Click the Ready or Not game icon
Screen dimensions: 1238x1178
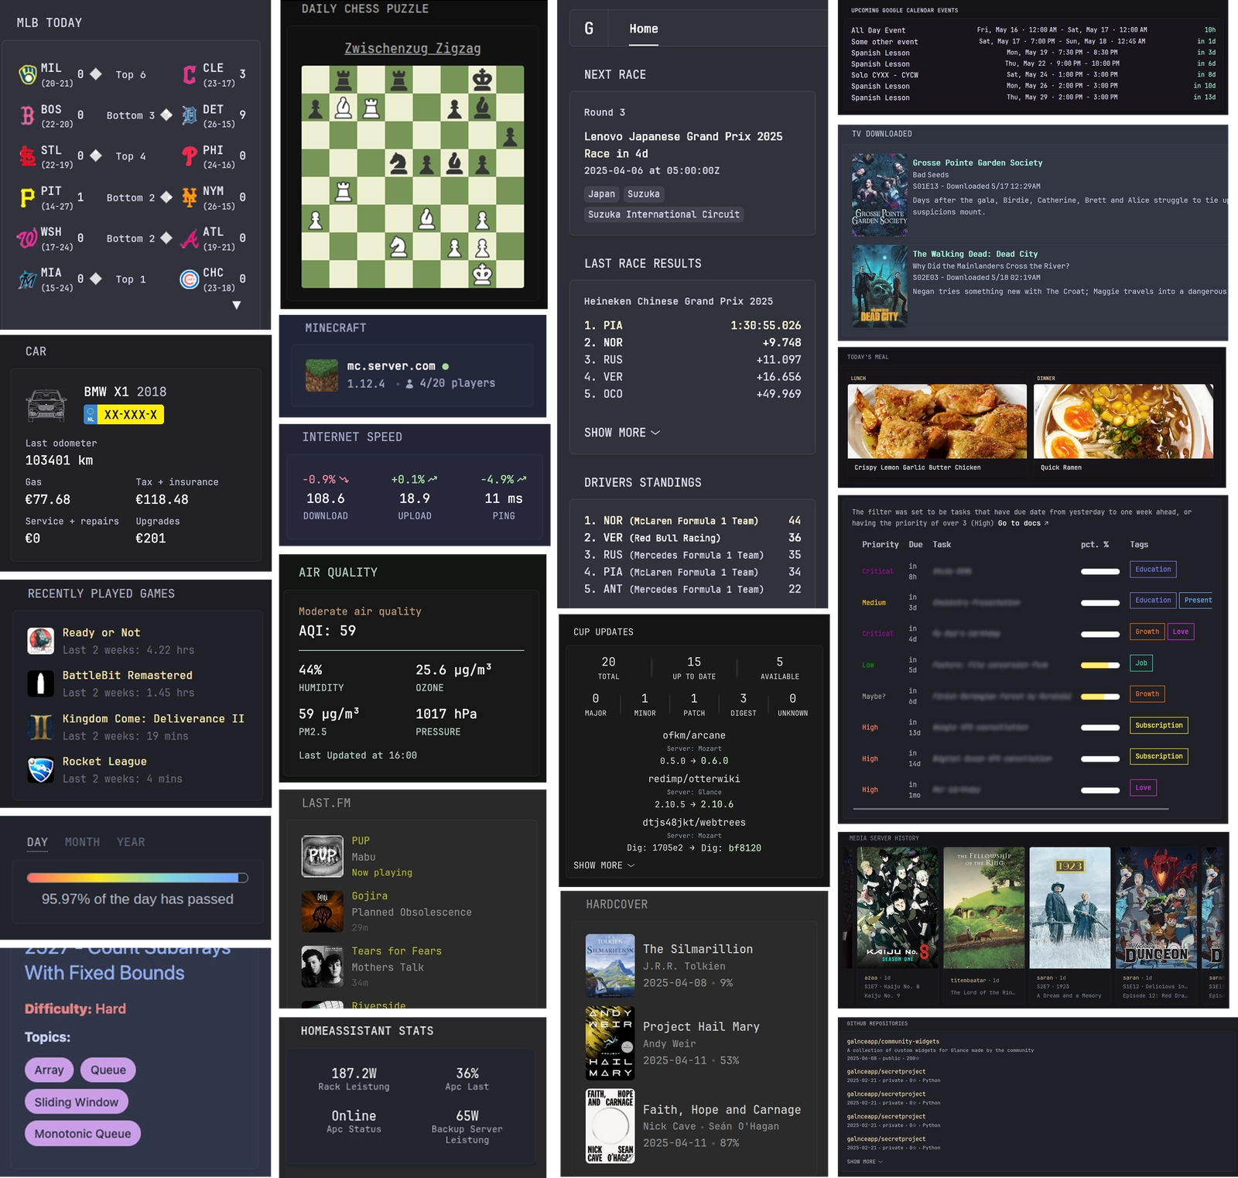pyautogui.click(x=40, y=641)
